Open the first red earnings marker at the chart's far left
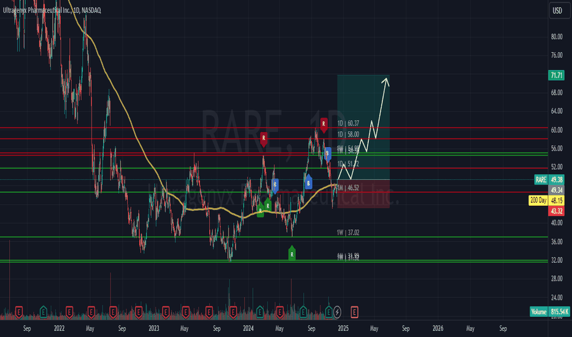 [x=18, y=312]
